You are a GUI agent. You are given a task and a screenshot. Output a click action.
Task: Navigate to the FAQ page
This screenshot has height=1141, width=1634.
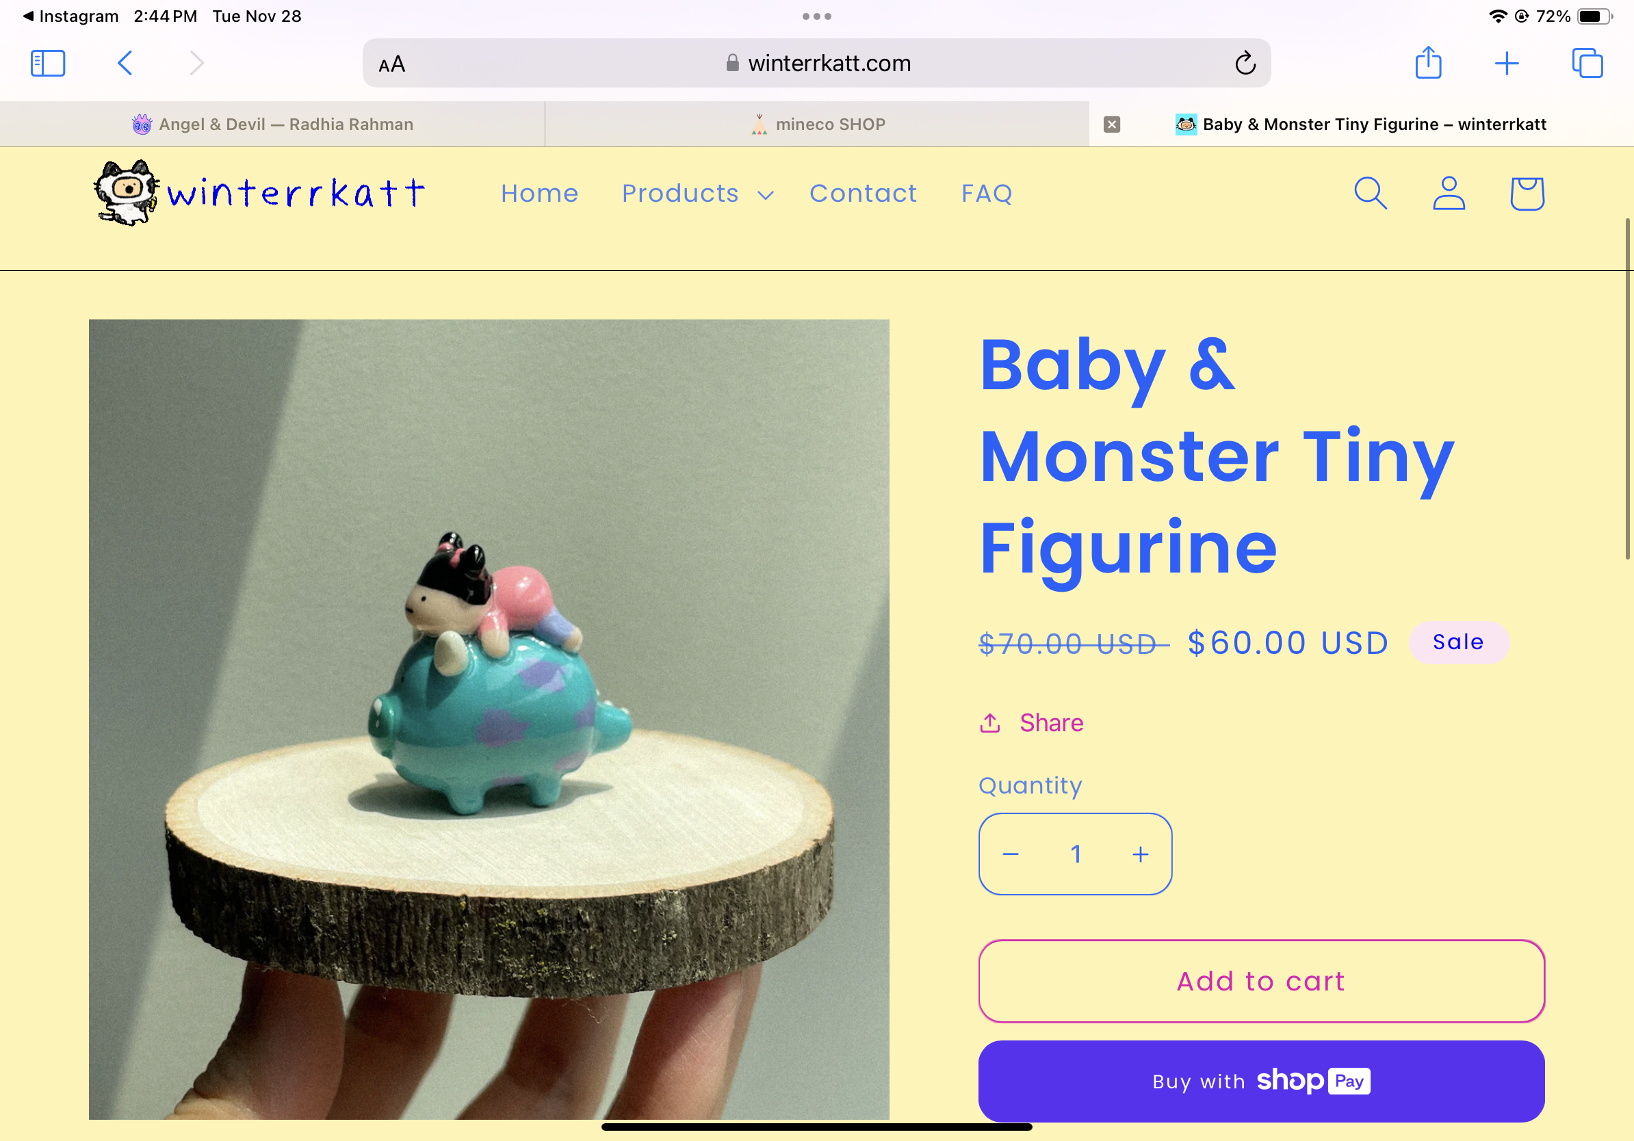click(x=987, y=192)
